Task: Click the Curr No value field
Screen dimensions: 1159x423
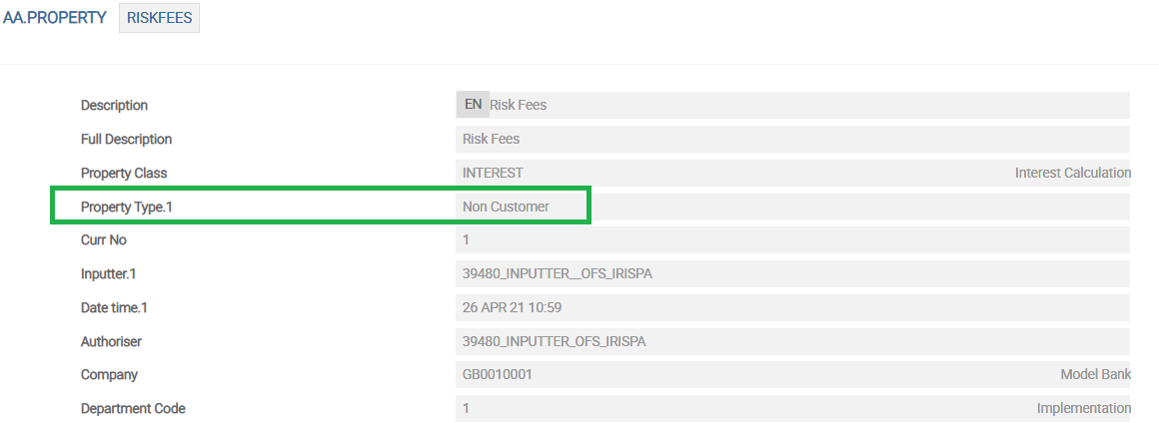Action: pyautogui.click(x=791, y=240)
